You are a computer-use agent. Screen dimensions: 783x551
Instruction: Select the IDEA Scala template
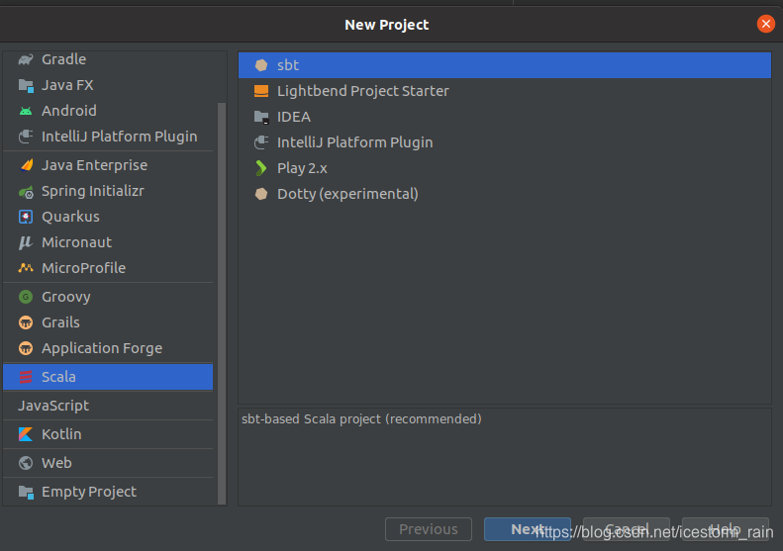point(505,117)
